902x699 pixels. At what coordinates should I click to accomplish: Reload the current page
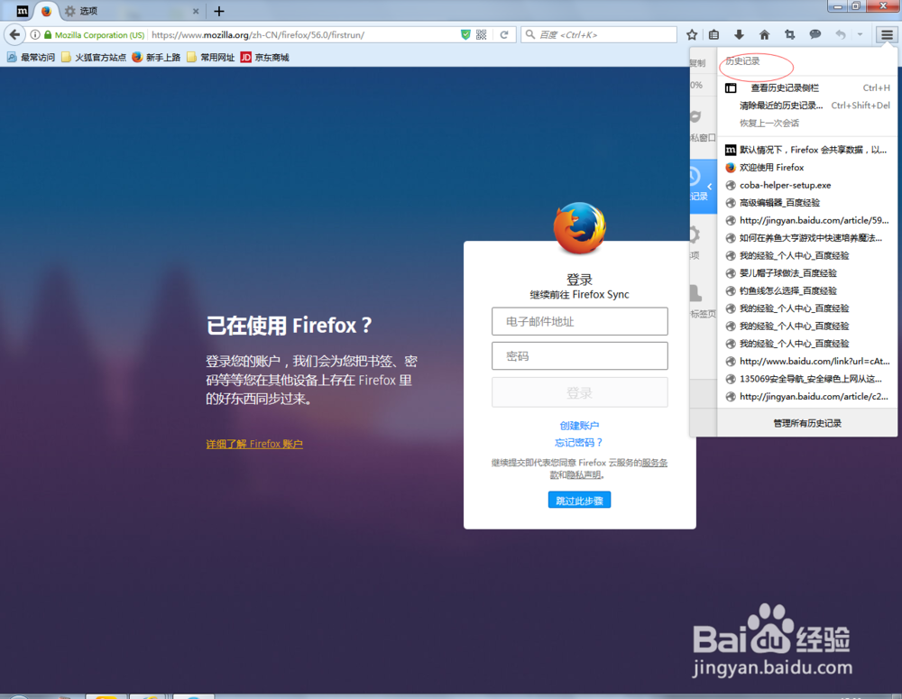tap(504, 34)
